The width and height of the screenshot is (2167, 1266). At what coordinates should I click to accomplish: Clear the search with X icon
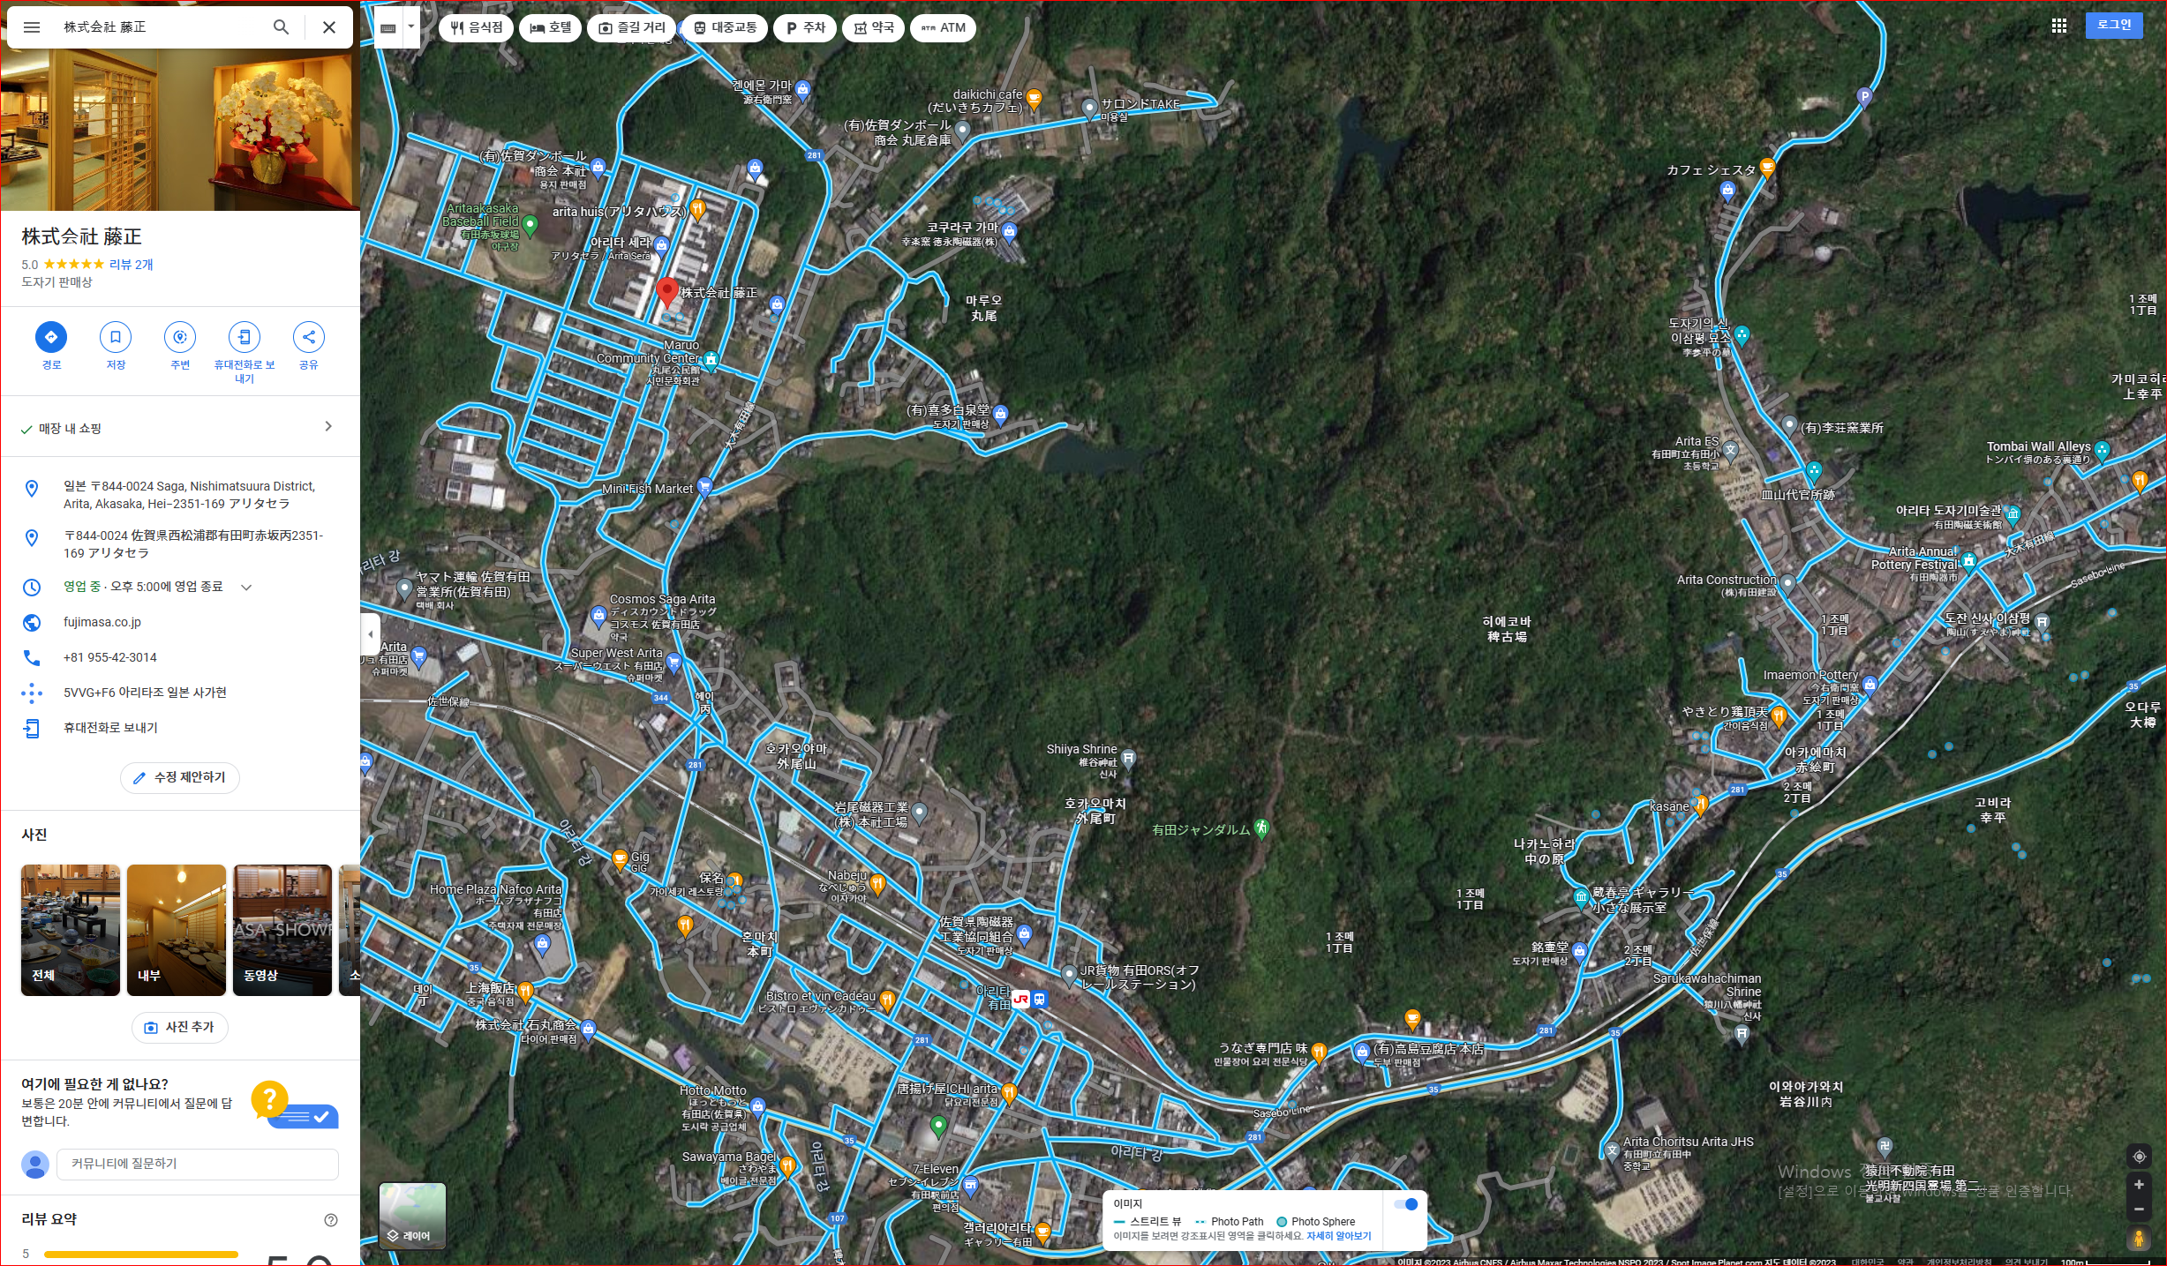pyautogui.click(x=329, y=27)
